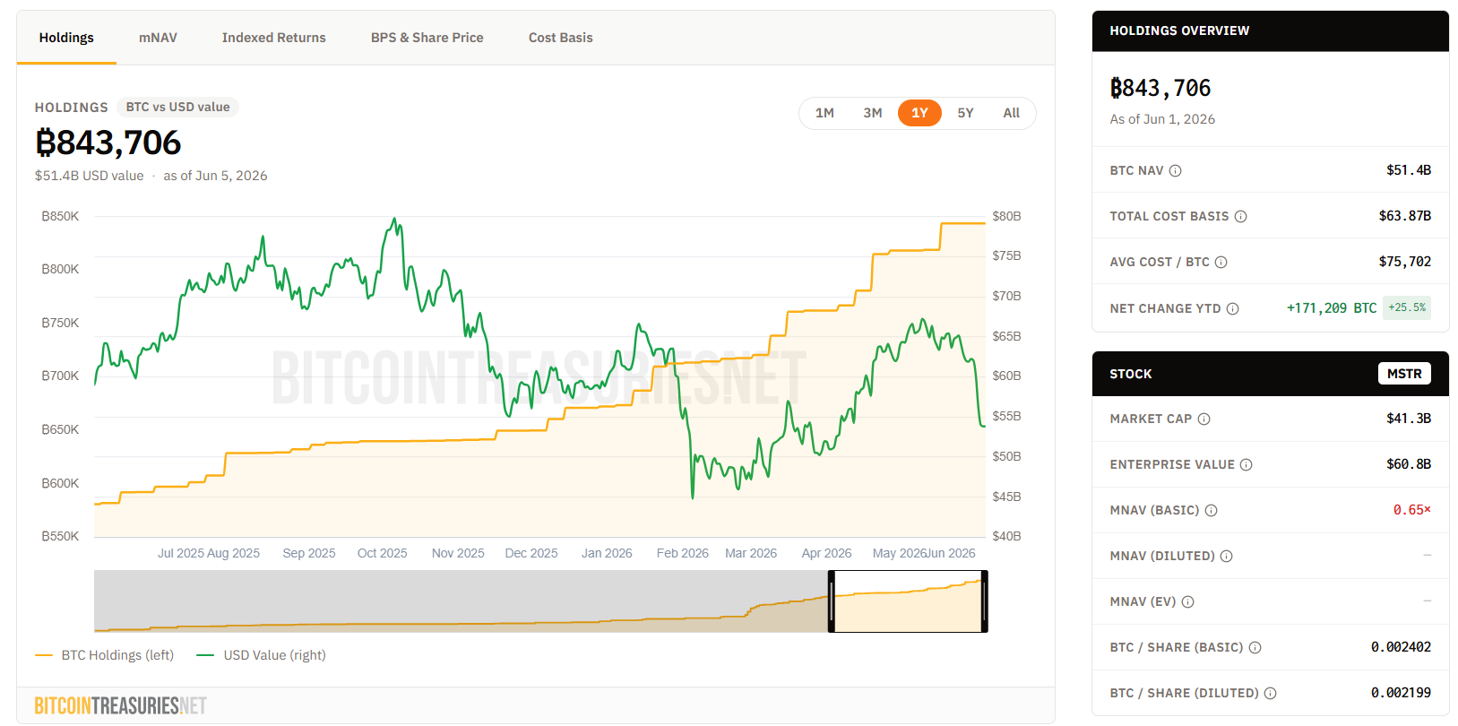Click the $63.87B cost basis value
This screenshot has height=726, width=1458.
pos(1405,216)
